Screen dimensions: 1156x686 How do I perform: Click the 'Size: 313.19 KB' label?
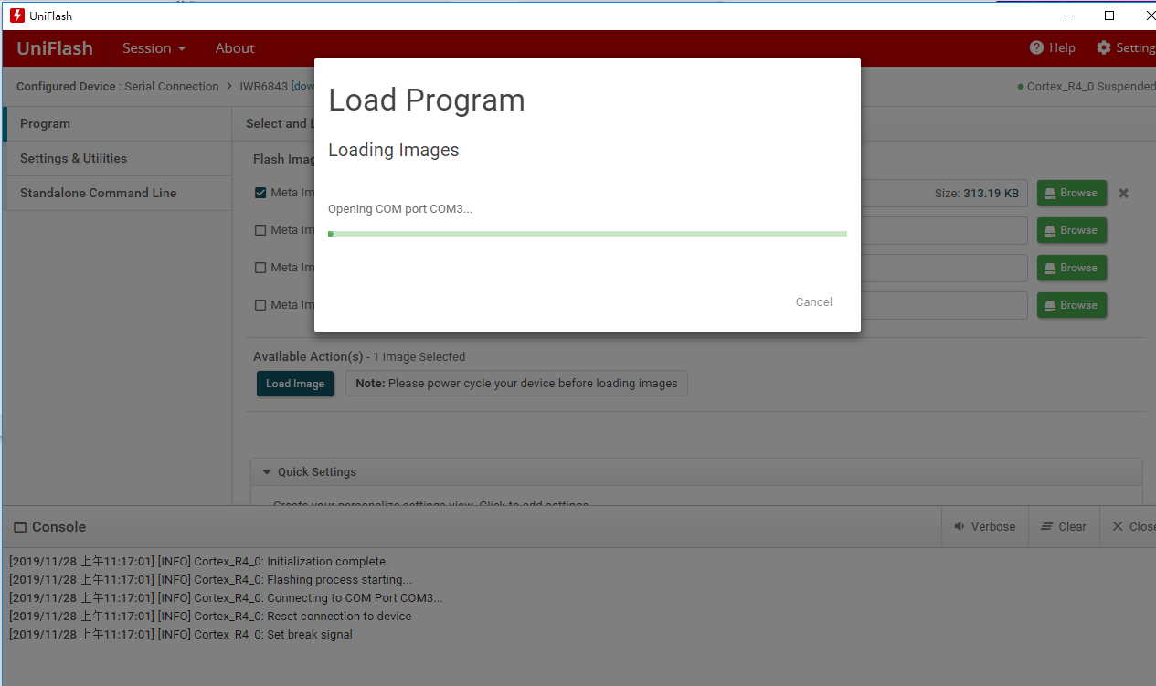coord(977,194)
